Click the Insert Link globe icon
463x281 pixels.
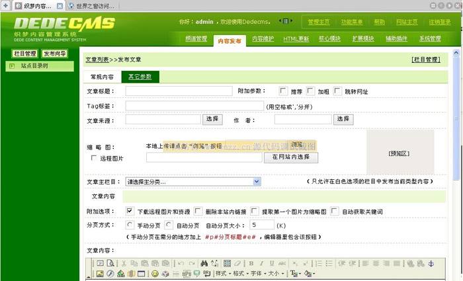tap(411, 263)
